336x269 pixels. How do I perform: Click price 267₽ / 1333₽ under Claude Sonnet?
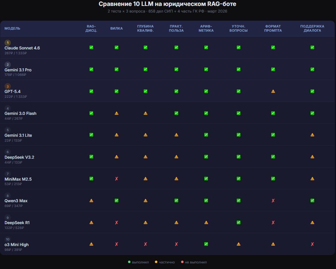[x=16, y=53]
